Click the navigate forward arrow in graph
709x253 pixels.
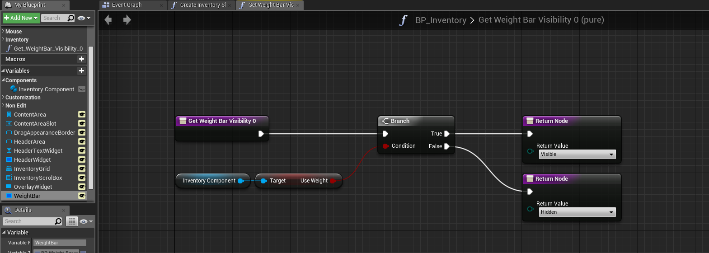click(127, 19)
